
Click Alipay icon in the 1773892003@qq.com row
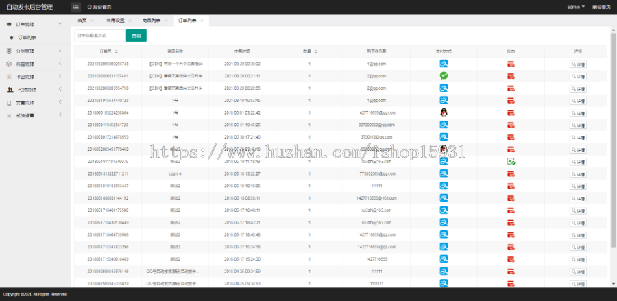(x=444, y=173)
